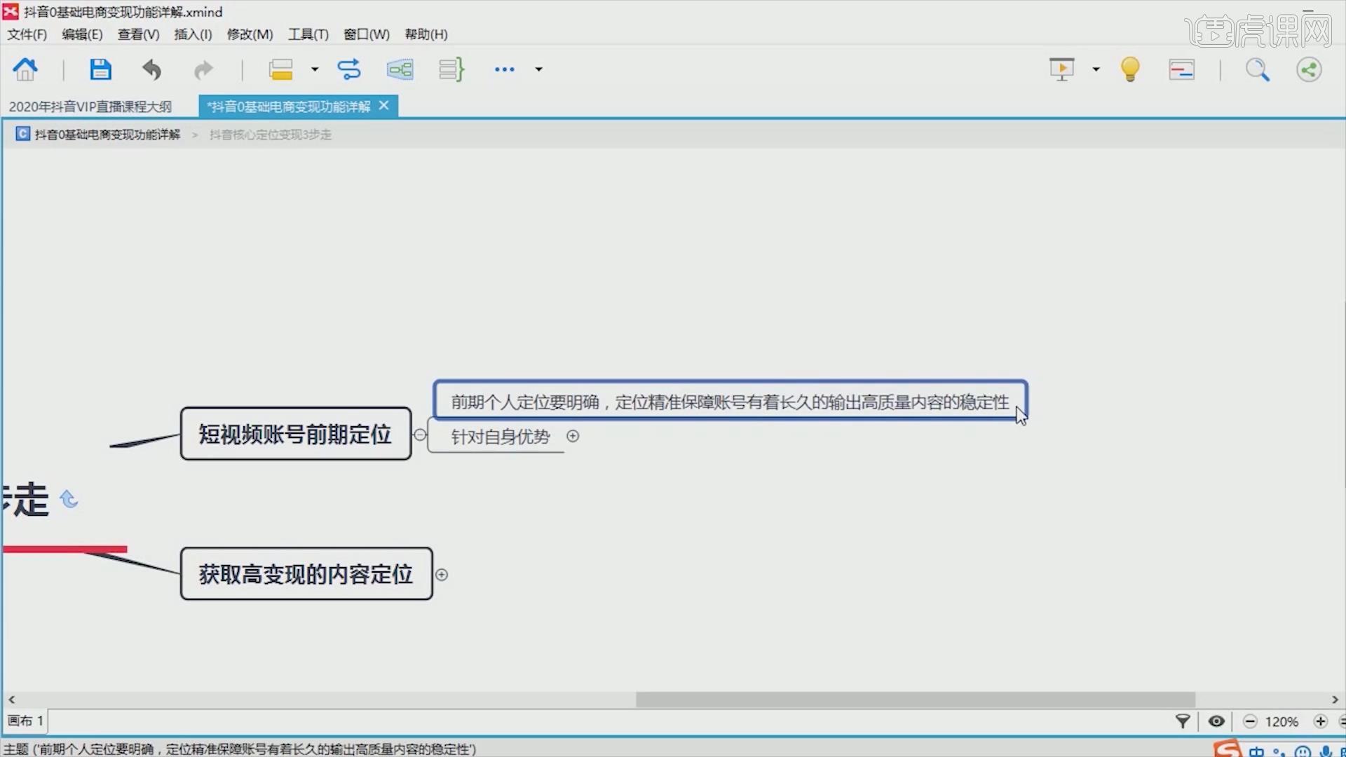Screen dimensions: 1346x757
Task: Expand the toolbar overflow dropdown arrow
Action: [x=538, y=69]
